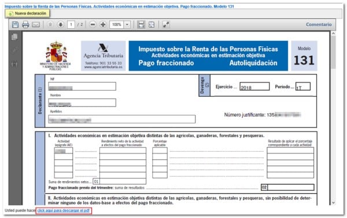This screenshot has height=218, width=347.
Task: Click the box 02 pago fraccionado previo
Action: (290, 187)
